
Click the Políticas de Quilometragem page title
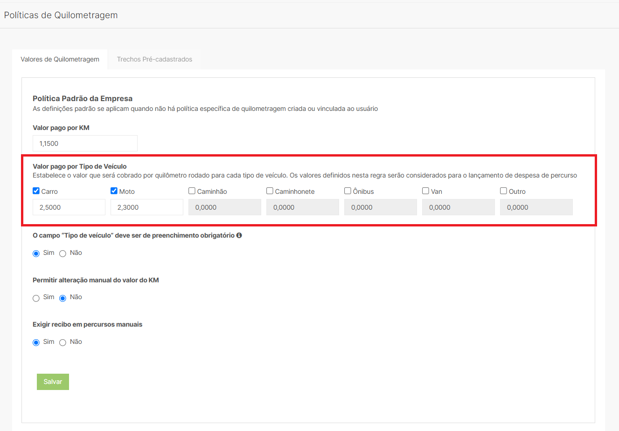tap(61, 15)
